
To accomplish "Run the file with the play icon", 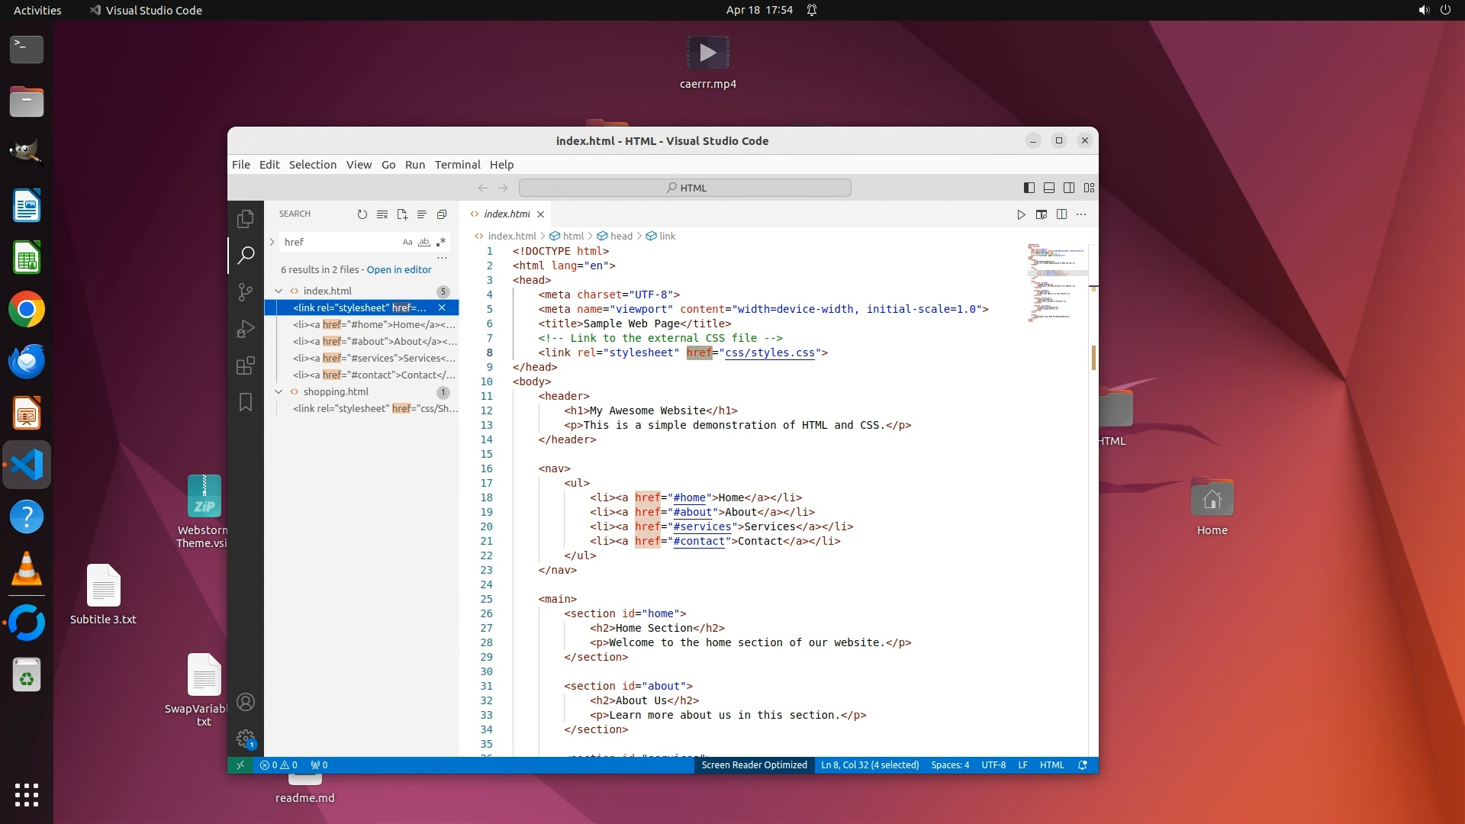I will pos(1021,214).
